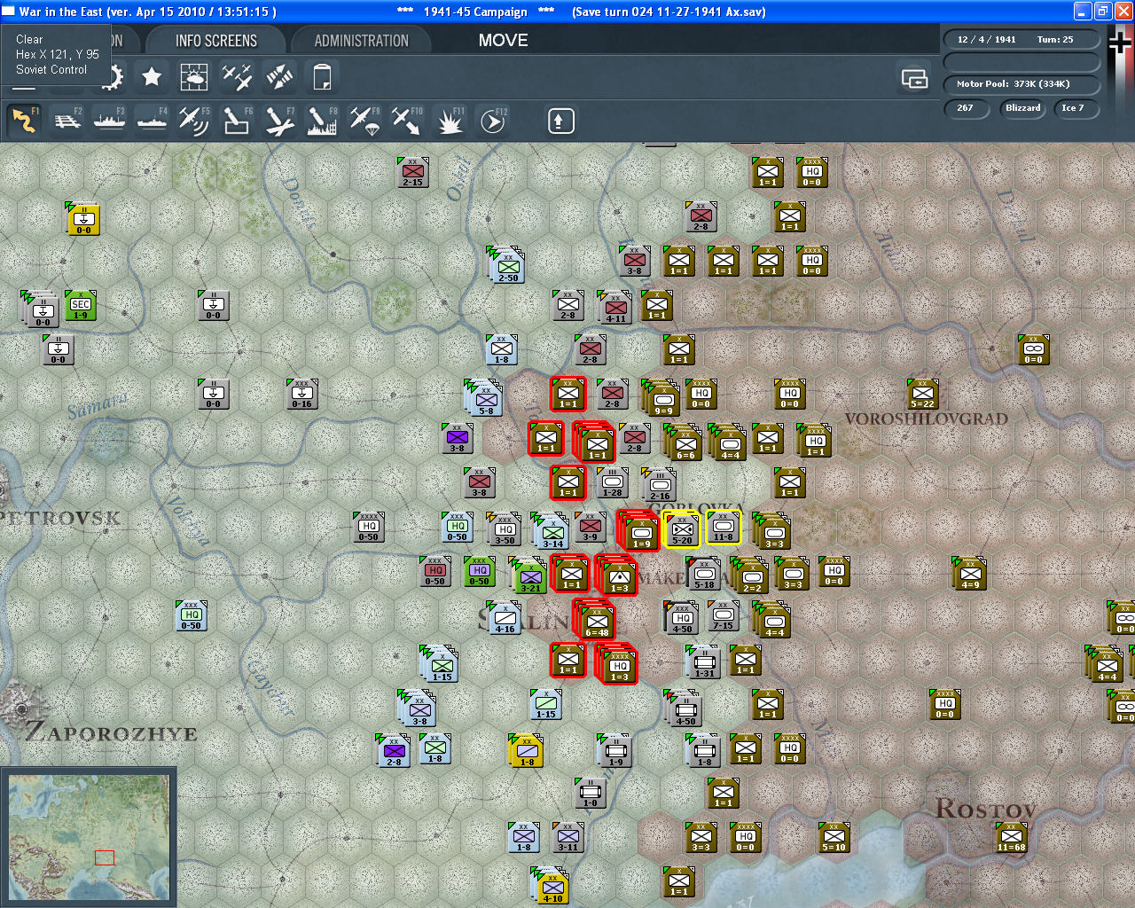Click the boxed up-arrow toolbar button
Screen dimensions: 1135x908
(560, 121)
